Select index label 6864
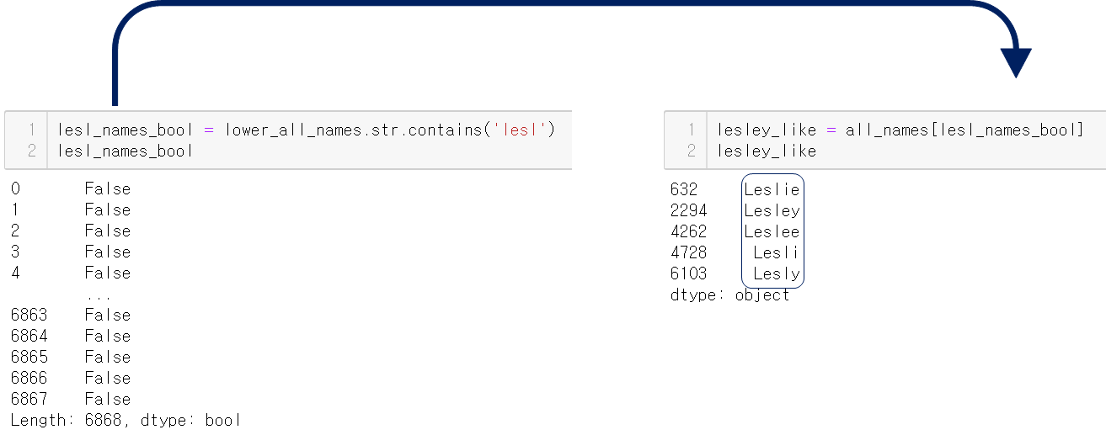Image resolution: width=1106 pixels, height=435 pixels. pos(29,336)
